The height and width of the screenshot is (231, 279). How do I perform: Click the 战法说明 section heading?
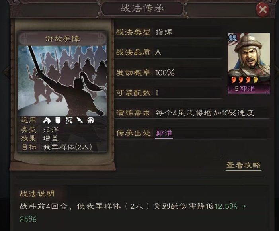[37, 194]
